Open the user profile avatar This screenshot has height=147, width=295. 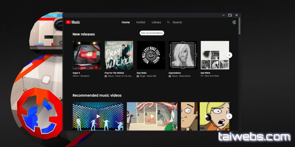point(234,22)
